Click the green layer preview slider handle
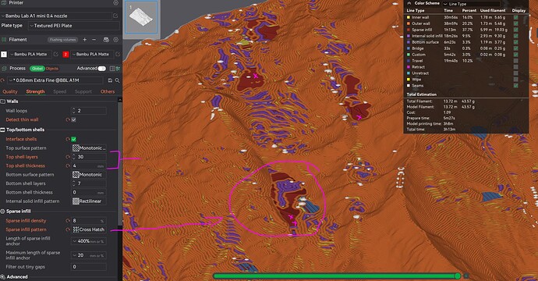Viewport: 538px width, 281px height. coord(458,276)
